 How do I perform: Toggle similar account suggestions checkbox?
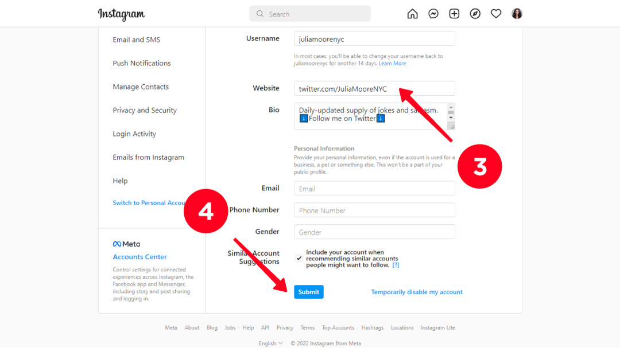299,259
